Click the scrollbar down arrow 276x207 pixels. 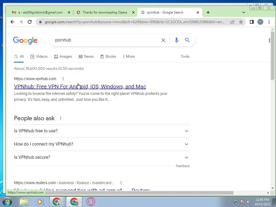(x=272, y=188)
